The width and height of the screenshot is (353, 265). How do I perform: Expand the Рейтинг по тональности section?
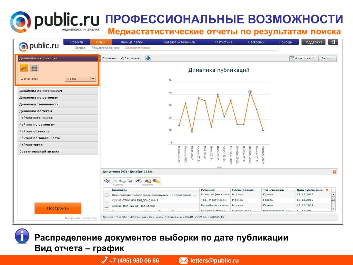tap(58, 138)
